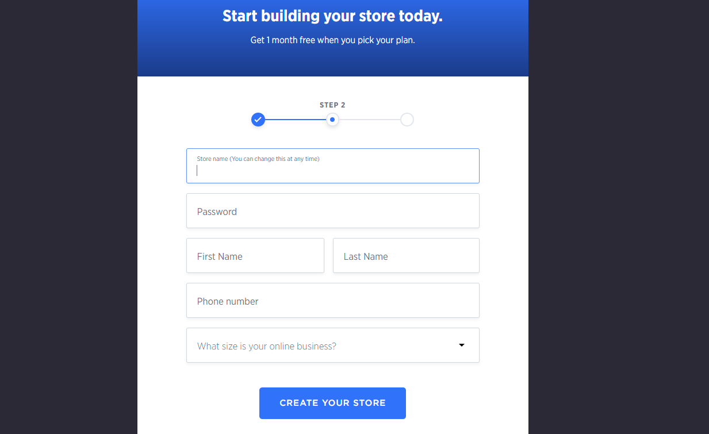The height and width of the screenshot is (434, 709).
Task: Click the empty step 3 circle
Action: pyautogui.click(x=407, y=120)
